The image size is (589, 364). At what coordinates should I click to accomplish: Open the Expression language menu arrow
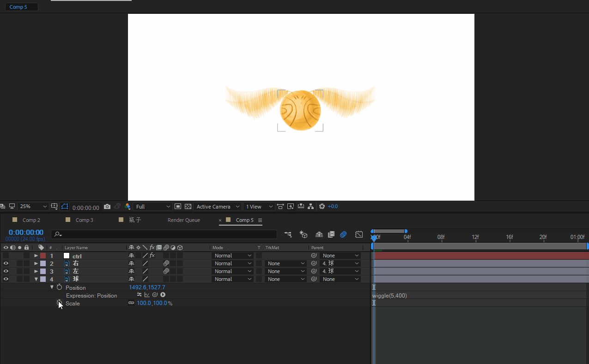[163, 295]
